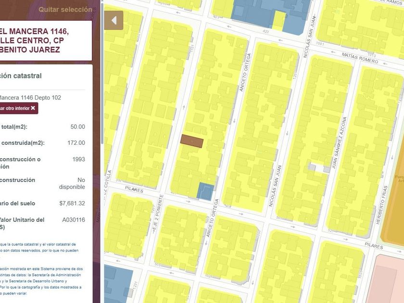Close the 'otro interior' button with the X
The height and width of the screenshot is (303, 404).
click(33, 108)
